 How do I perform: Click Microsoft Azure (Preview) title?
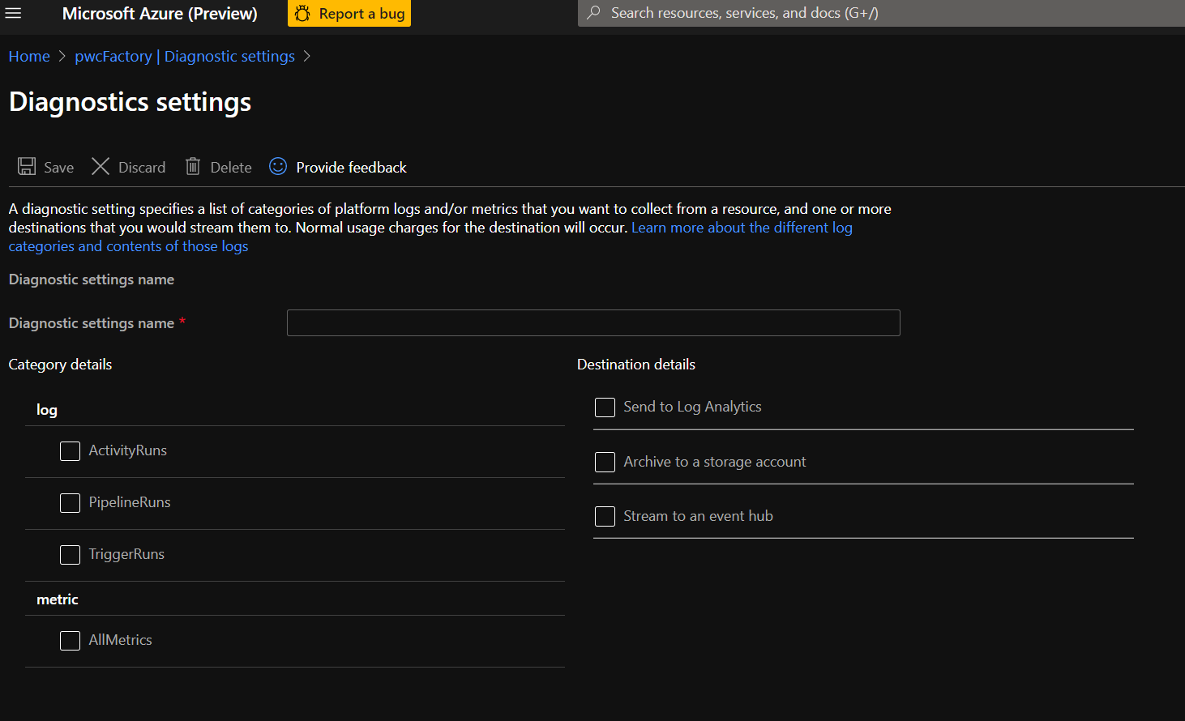pyautogui.click(x=160, y=14)
